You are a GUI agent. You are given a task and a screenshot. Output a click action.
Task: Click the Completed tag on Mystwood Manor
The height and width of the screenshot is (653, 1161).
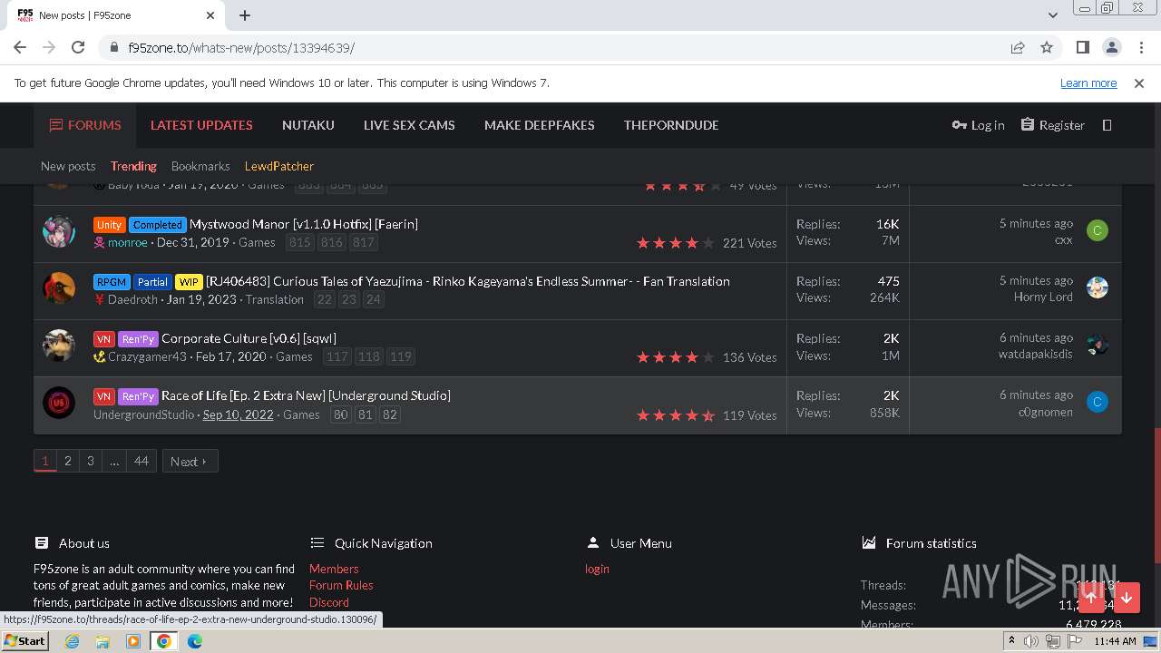(158, 225)
